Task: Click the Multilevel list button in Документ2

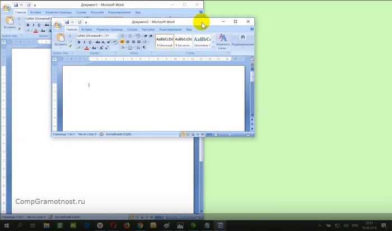Action: pos(138,36)
